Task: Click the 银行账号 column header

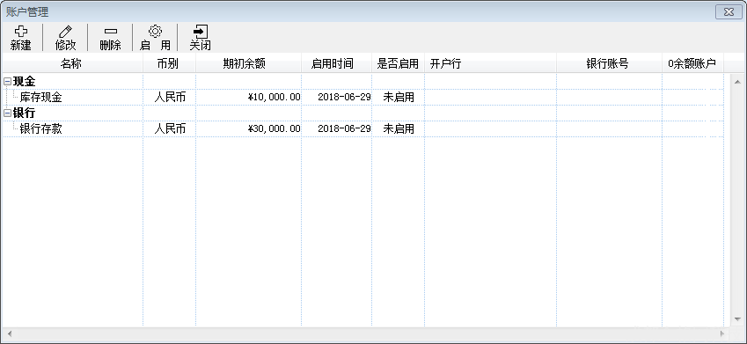Action: 610,63
